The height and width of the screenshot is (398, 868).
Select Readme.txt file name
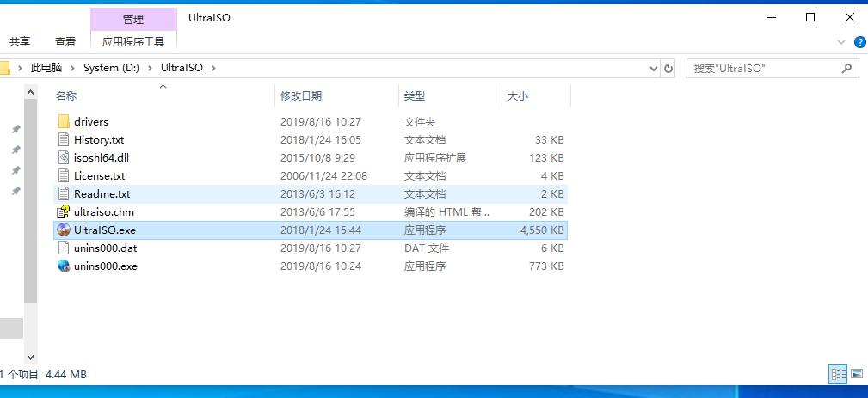coord(102,194)
